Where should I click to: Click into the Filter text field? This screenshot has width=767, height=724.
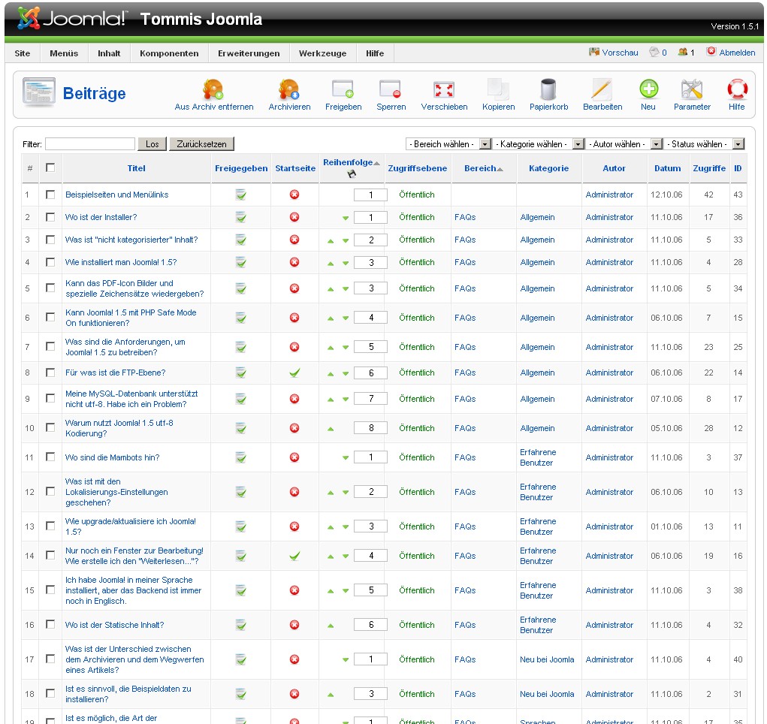click(90, 144)
